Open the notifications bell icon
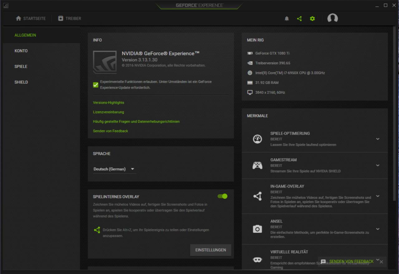The height and width of the screenshot is (274, 399). coord(287,19)
